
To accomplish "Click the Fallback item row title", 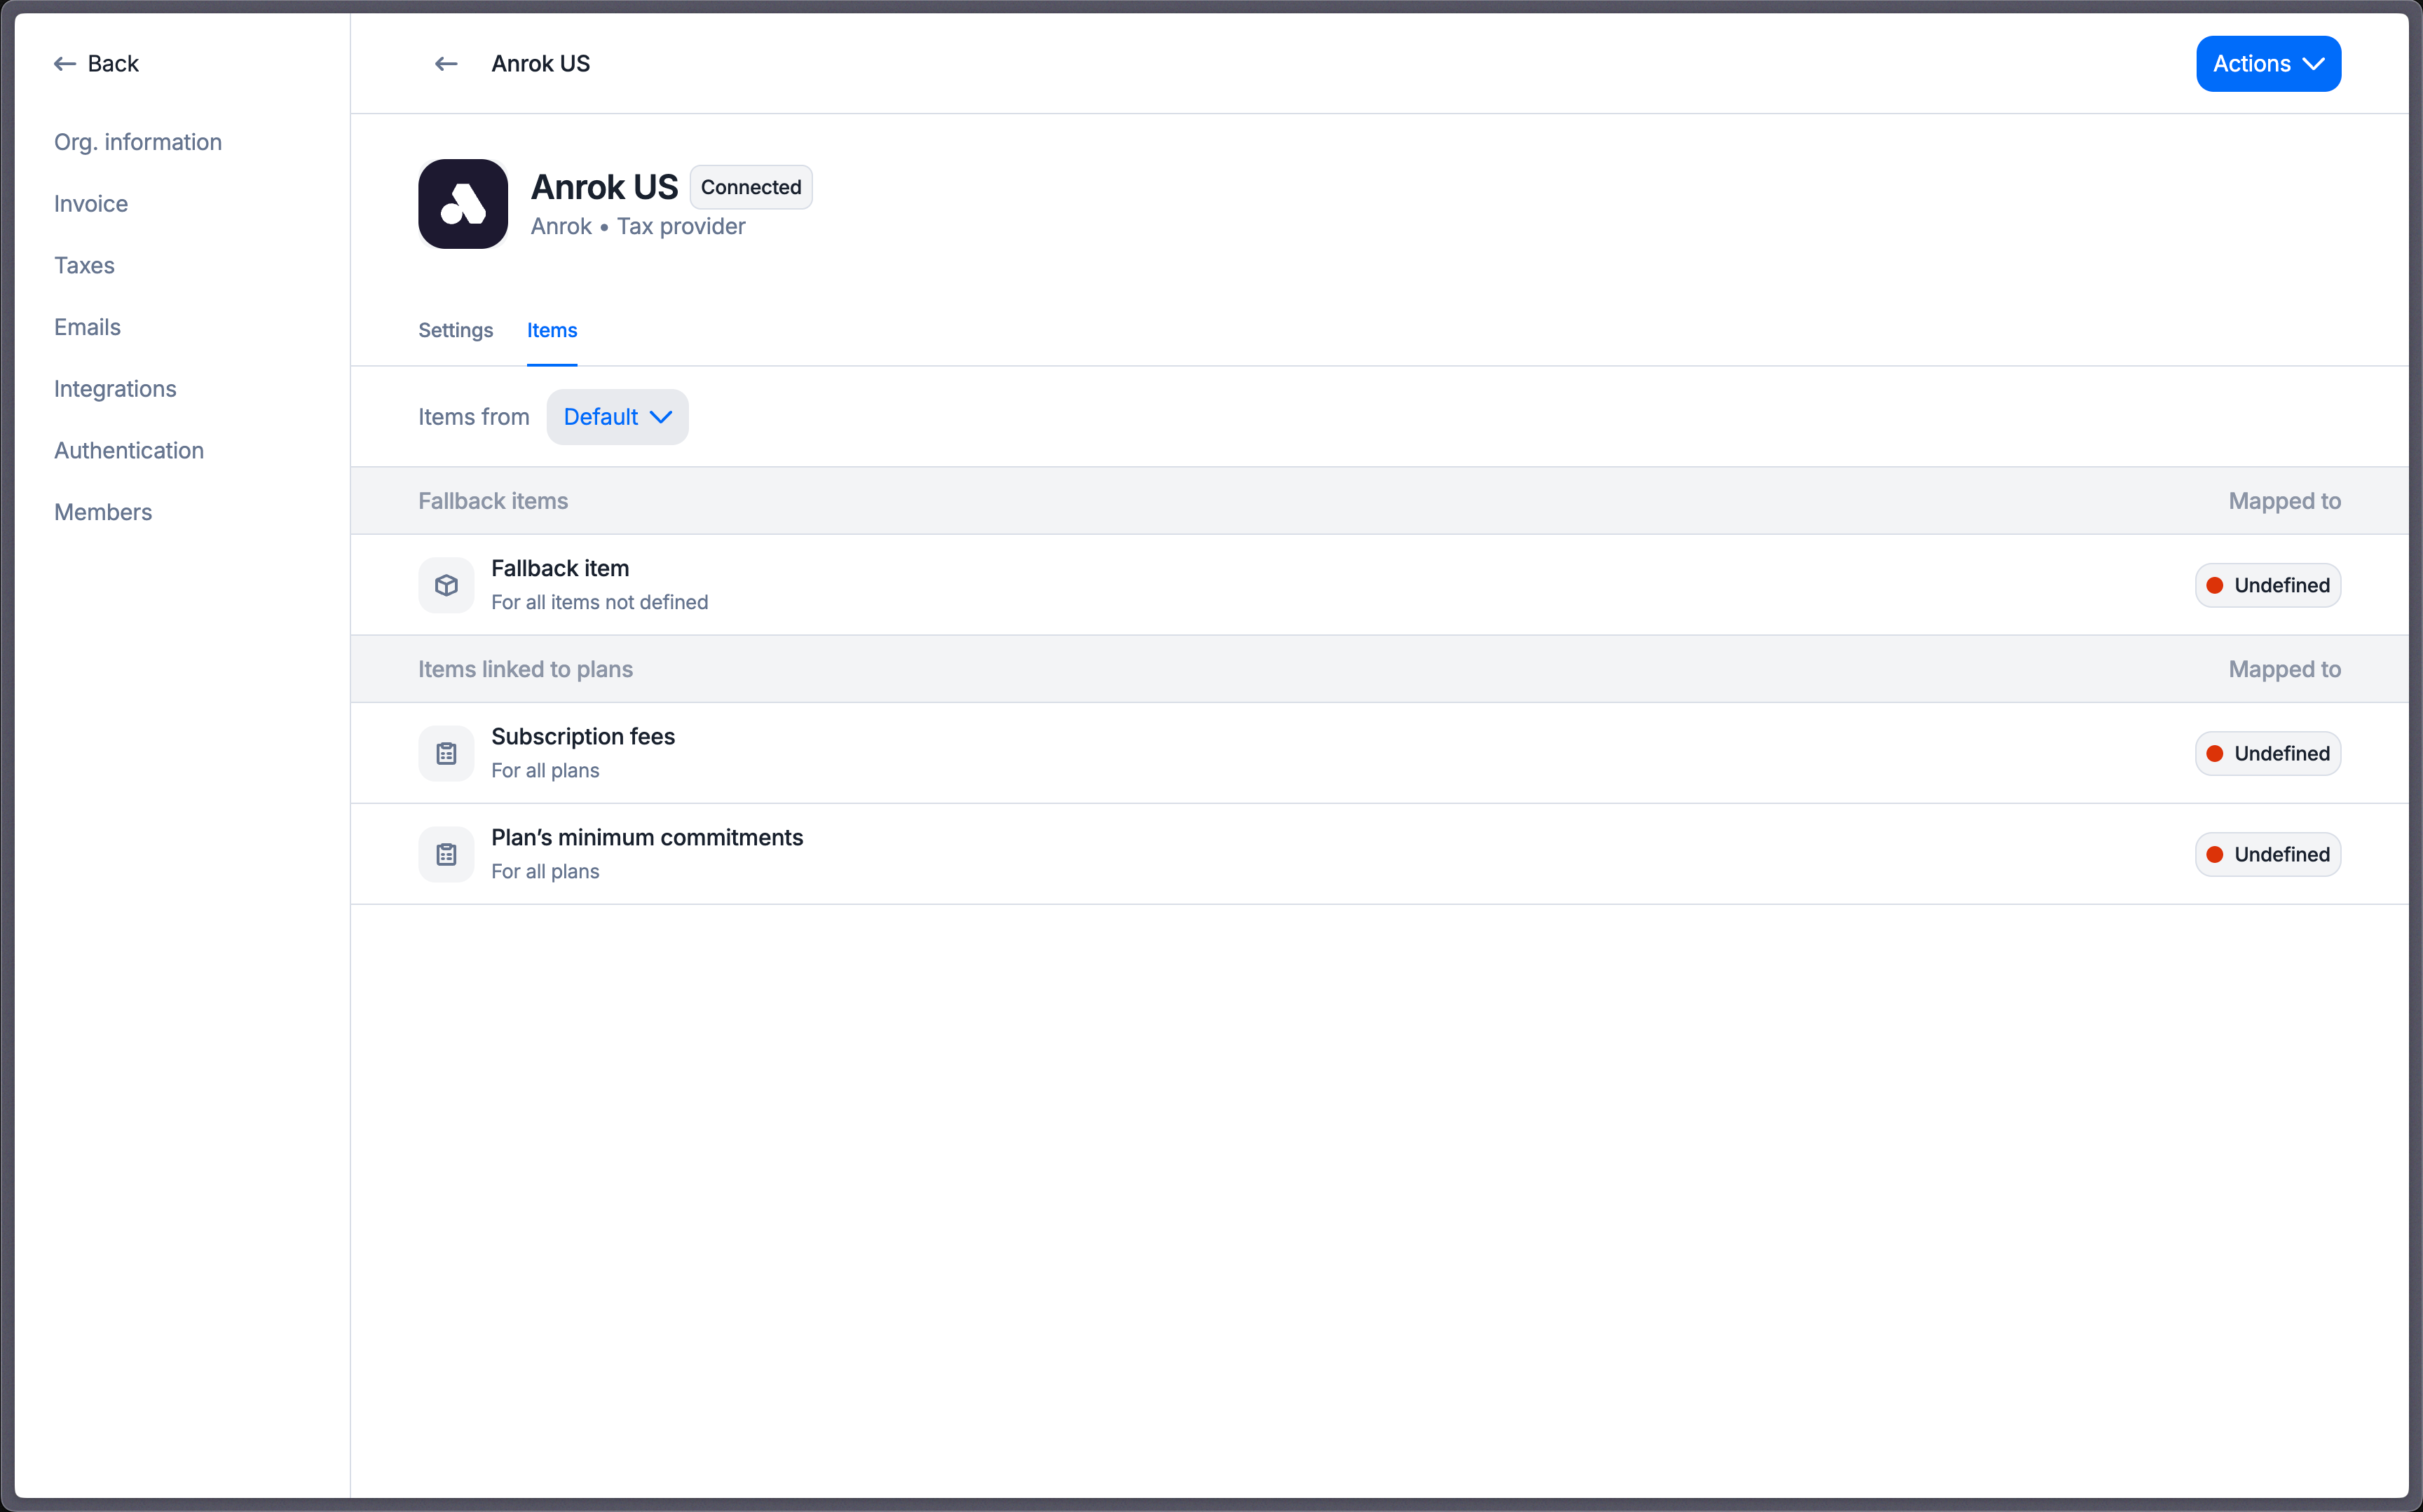I will tap(560, 568).
